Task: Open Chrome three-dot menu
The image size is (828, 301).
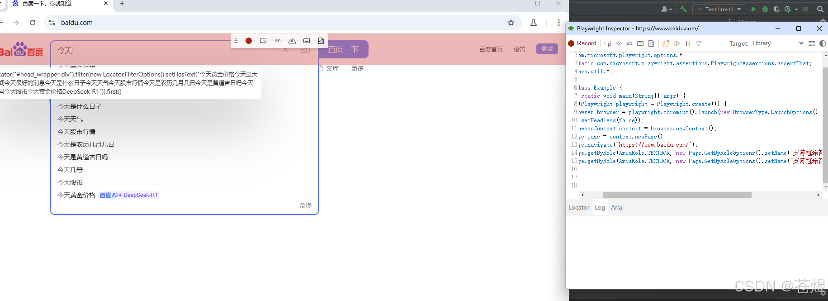Action: [x=559, y=23]
